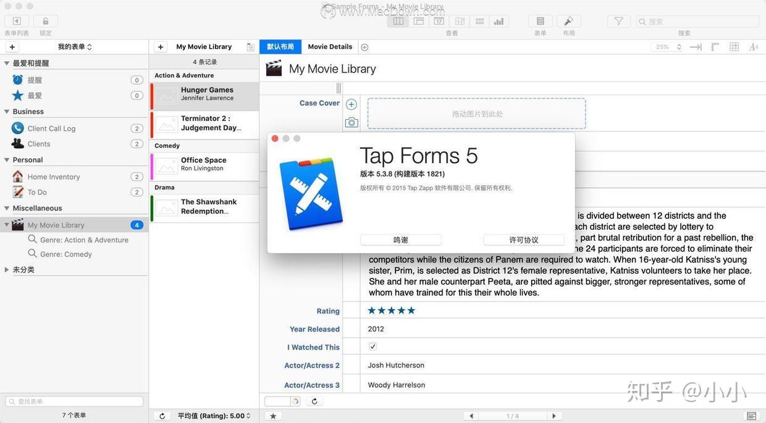Set the Rating by clicking the fifth star
Viewport: 766px width, 423px height.
(411, 310)
